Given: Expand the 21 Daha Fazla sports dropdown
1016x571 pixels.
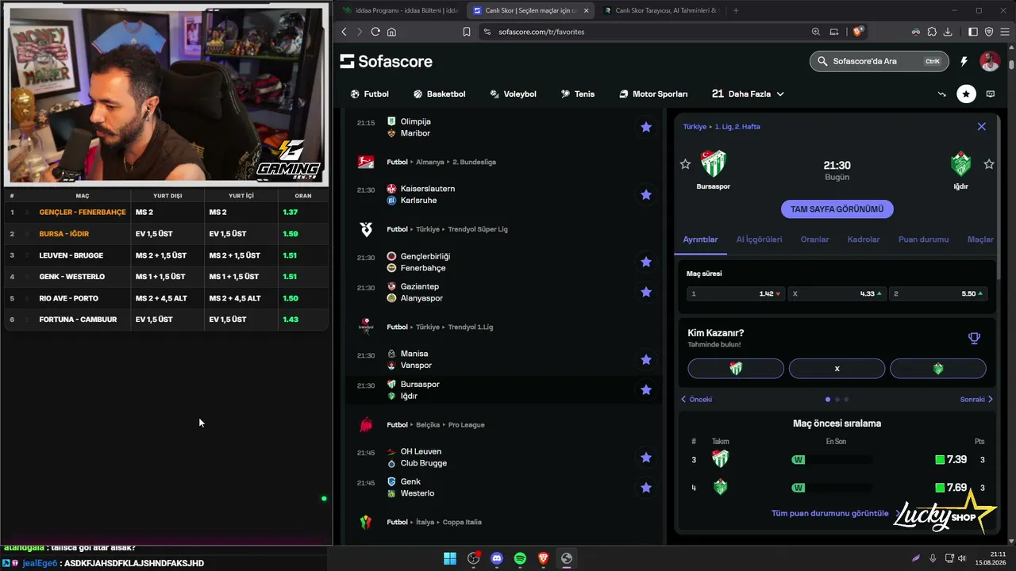Looking at the screenshot, I should pos(748,94).
